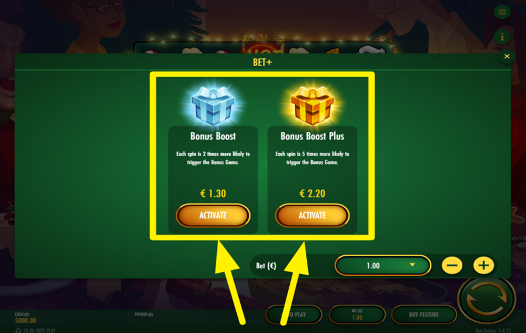Click the blue Bonus Boost gift box
This screenshot has height=333, width=526.
(213, 105)
